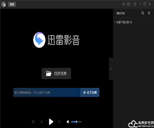The height and width of the screenshot is (128, 154).
Task: Select the 播放列表 playlist tab header
Action: (121, 13)
